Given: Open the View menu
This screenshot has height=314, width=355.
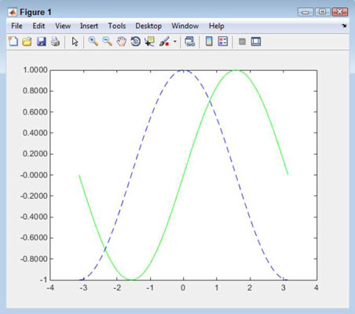Looking at the screenshot, I should [x=63, y=26].
